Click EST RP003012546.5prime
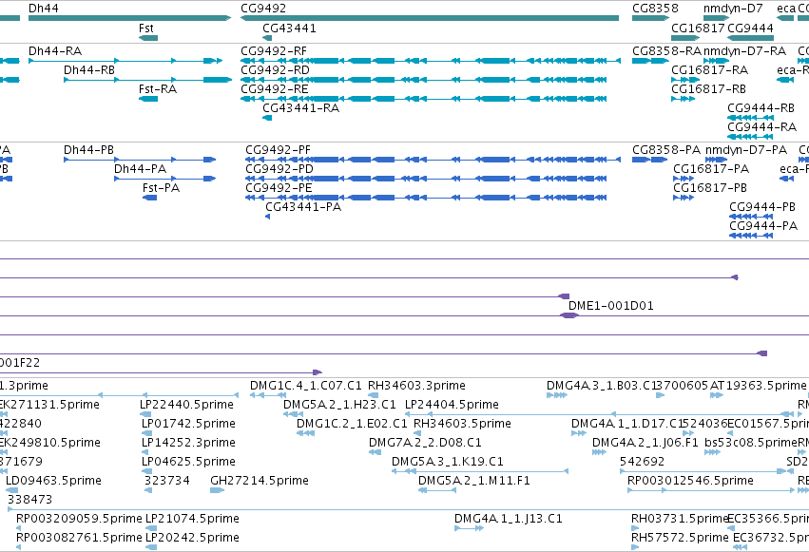 coord(711,490)
